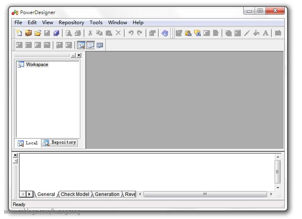Click the Undo arrow icon
This screenshot has width=302, height=219.
click(x=131, y=33)
